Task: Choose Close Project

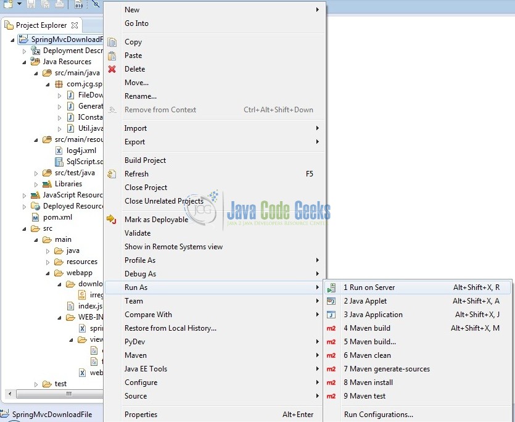Action: pos(215,188)
